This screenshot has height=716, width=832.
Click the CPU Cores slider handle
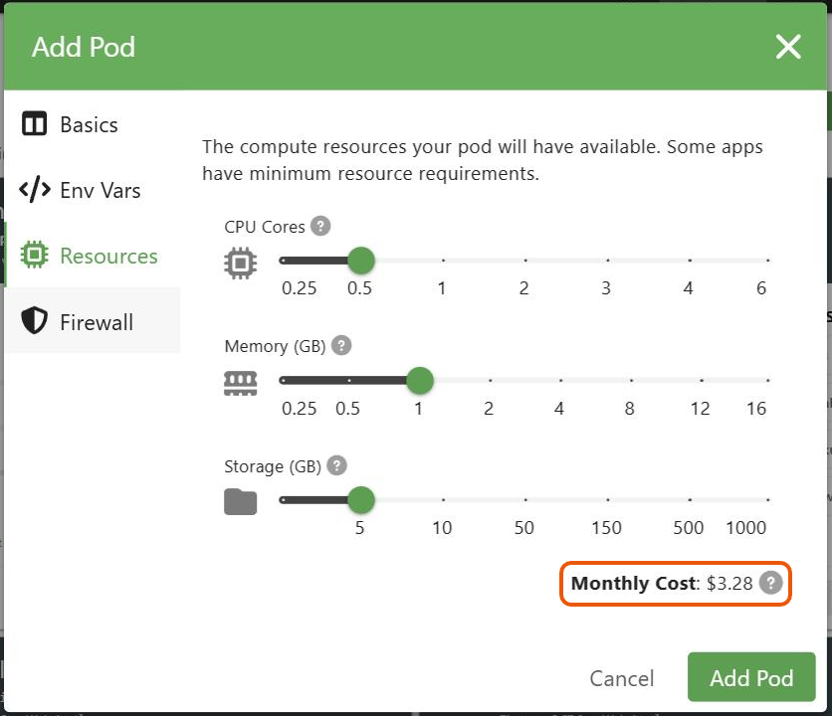pos(361,261)
